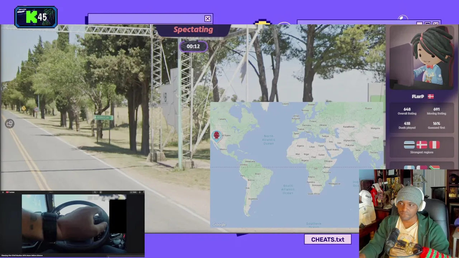Click Madagascar label on the map
The image size is (459, 258).
334,183
